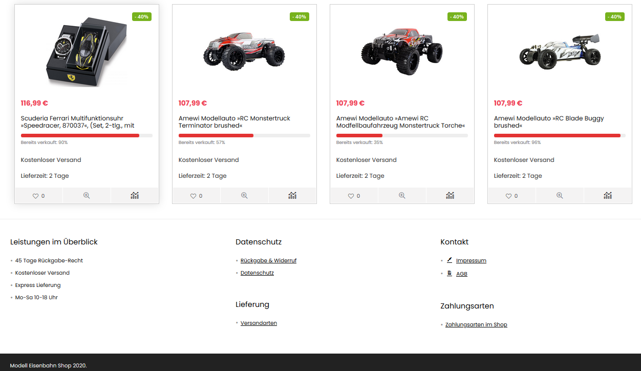Add Ferrari Multifunktionsuhr to wishlist heart
Viewport: 641px width, 371px height.
[x=39, y=196]
